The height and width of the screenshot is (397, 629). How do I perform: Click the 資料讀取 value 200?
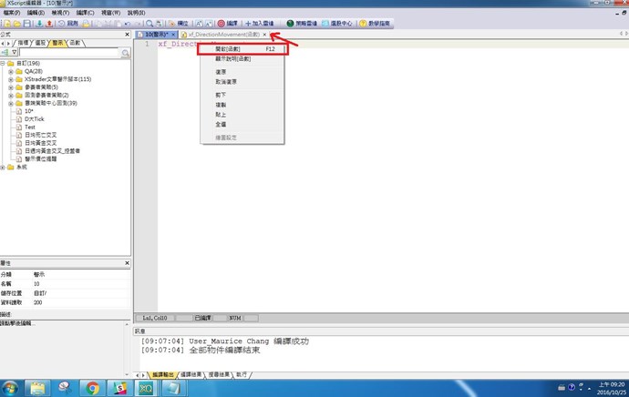(80, 302)
